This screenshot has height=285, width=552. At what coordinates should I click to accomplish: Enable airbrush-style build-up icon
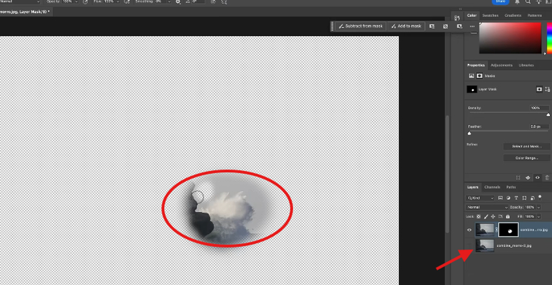127,2
